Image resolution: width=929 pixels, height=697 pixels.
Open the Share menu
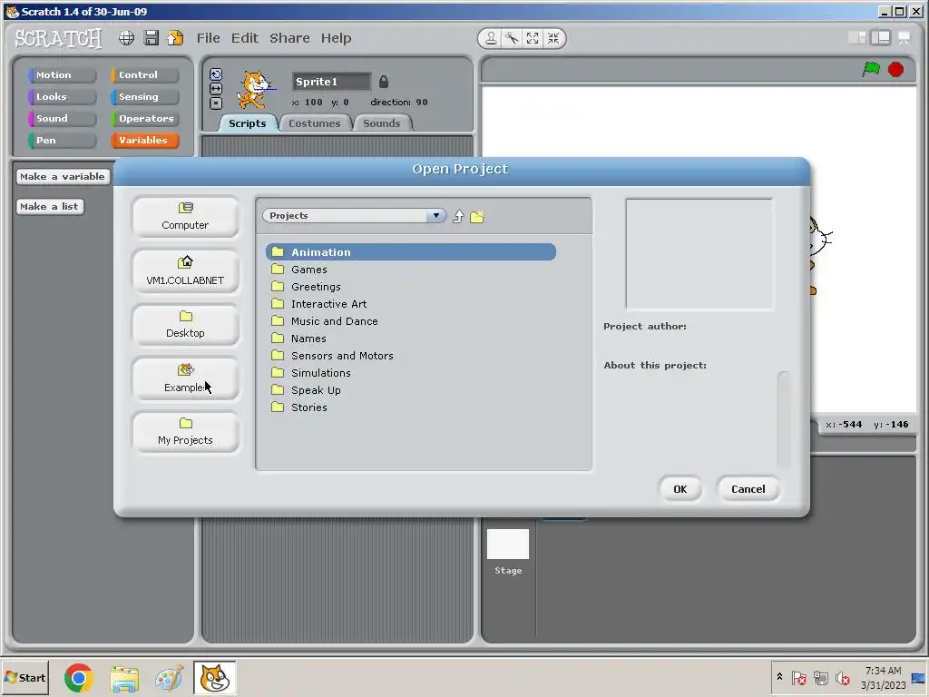tap(289, 38)
